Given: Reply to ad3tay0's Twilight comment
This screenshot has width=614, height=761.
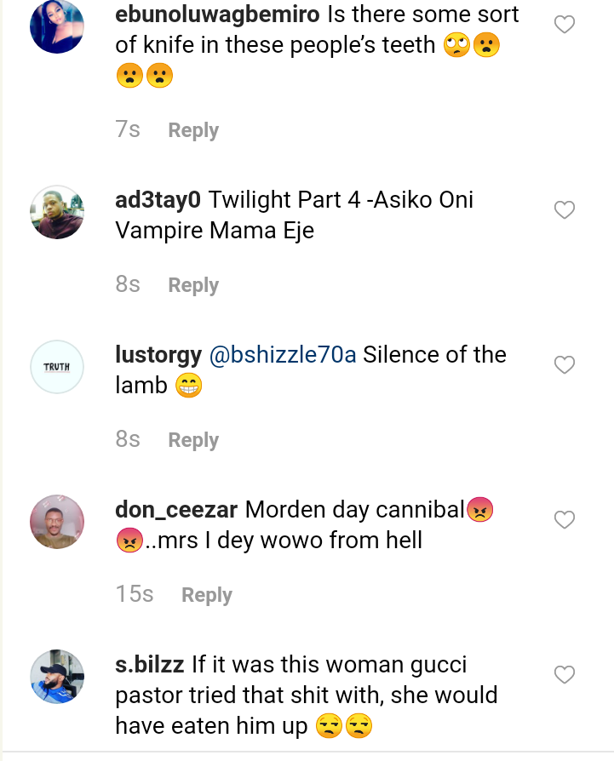Looking at the screenshot, I should tap(193, 285).
